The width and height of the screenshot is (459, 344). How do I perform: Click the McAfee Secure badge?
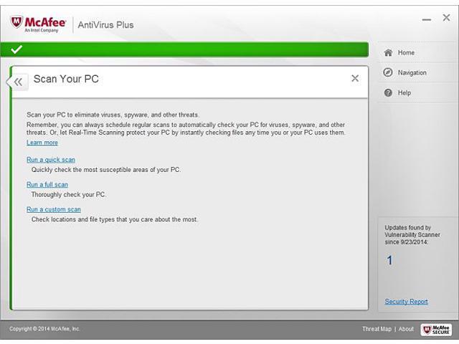click(435, 329)
